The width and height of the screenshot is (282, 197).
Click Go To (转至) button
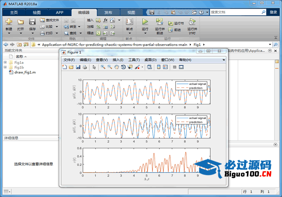[x=70, y=26]
